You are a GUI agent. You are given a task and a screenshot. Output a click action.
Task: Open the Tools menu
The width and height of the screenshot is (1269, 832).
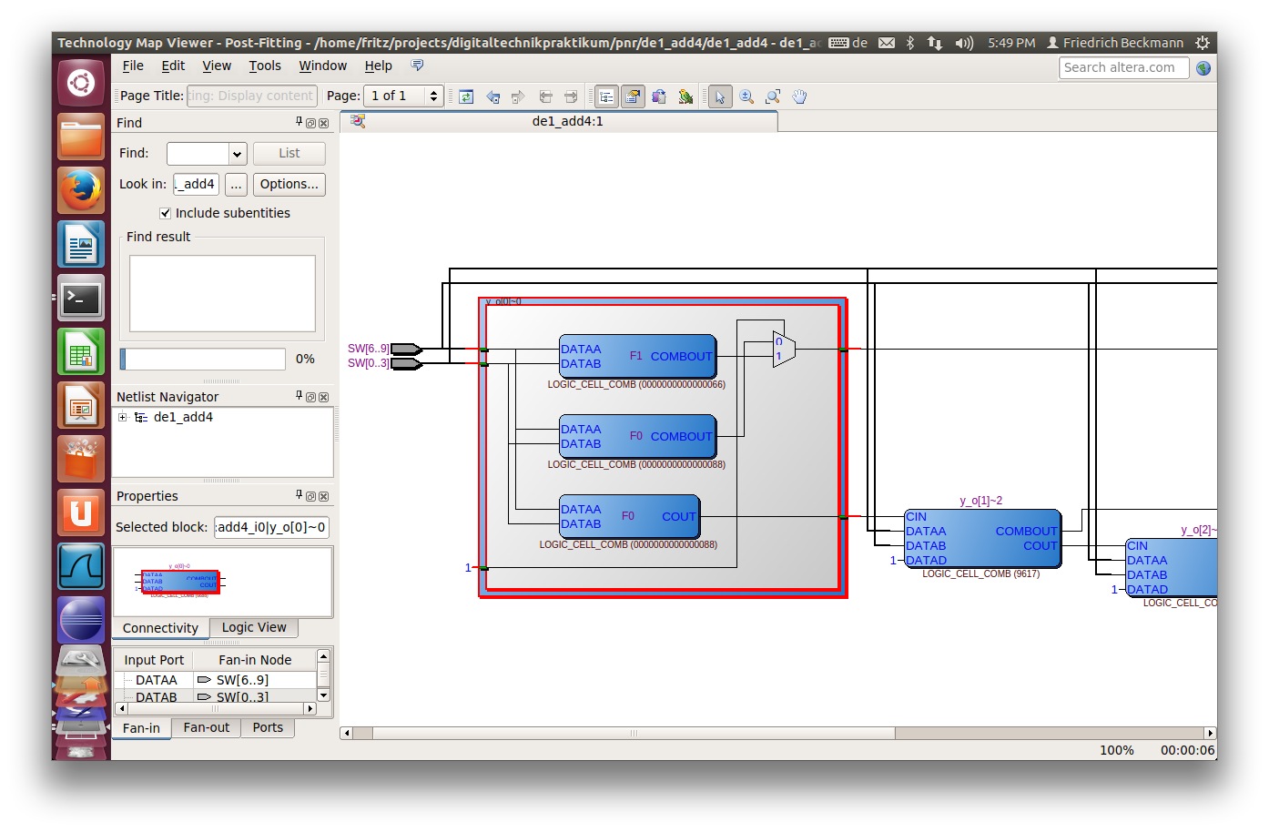pyautogui.click(x=264, y=66)
